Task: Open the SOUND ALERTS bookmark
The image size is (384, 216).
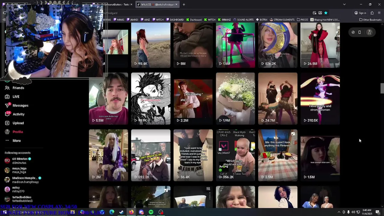Action: point(243,20)
